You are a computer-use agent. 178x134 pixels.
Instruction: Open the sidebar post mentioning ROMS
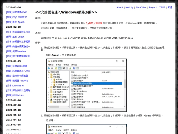[x=17, y=81]
